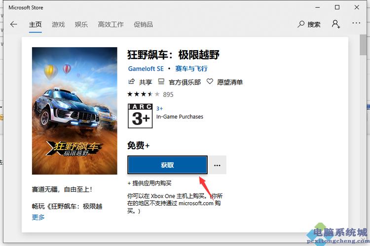The width and height of the screenshot is (370, 246).
Task: Open the 官方俱乐部 link
Action: point(185,82)
